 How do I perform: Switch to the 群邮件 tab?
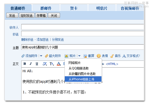(x=46, y=8)
